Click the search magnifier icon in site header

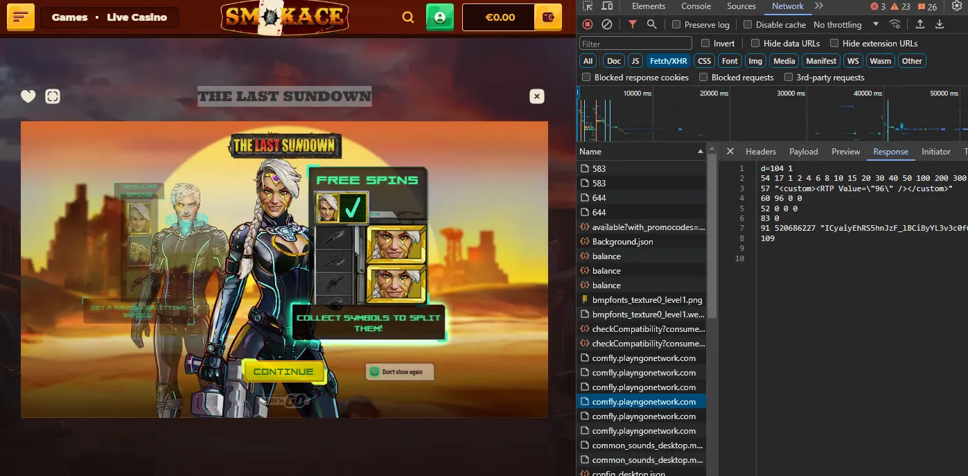(408, 17)
